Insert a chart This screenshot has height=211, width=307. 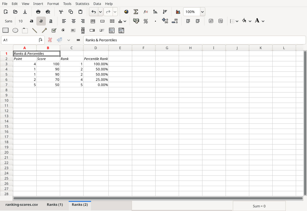[x=178, y=12]
